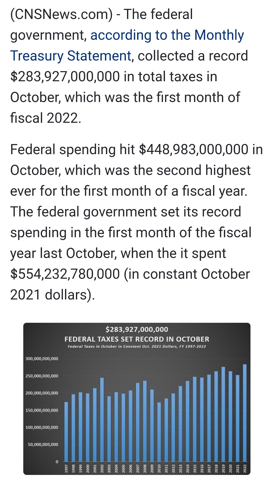
Task: Open the "according to the Monthly" link
Action: (x=167, y=35)
